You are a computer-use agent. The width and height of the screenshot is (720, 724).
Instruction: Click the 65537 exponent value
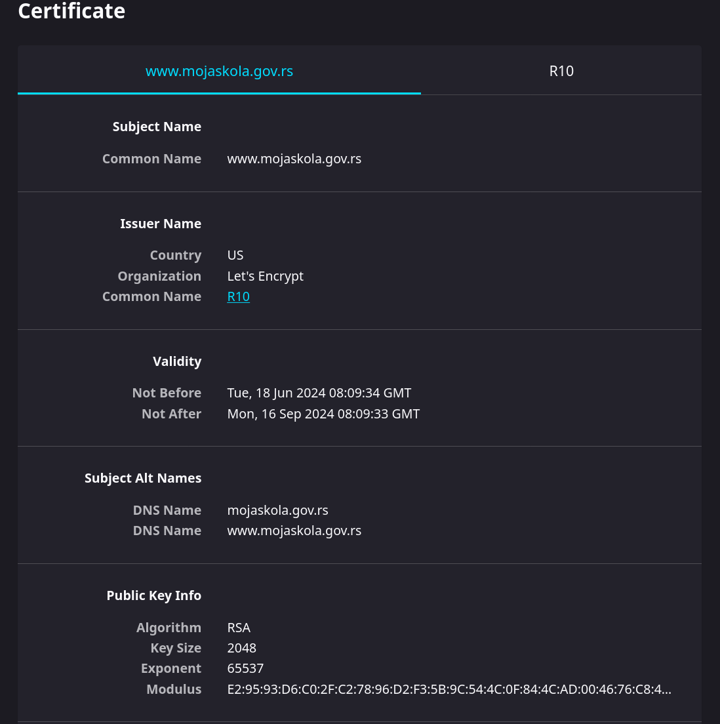point(245,669)
